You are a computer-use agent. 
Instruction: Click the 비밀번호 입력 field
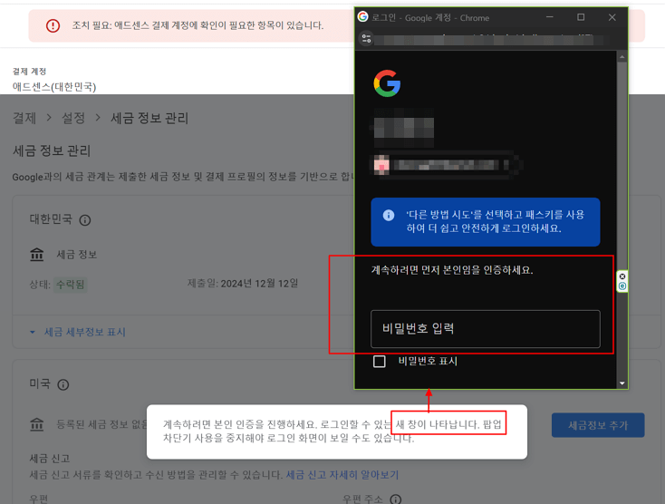[x=486, y=329]
